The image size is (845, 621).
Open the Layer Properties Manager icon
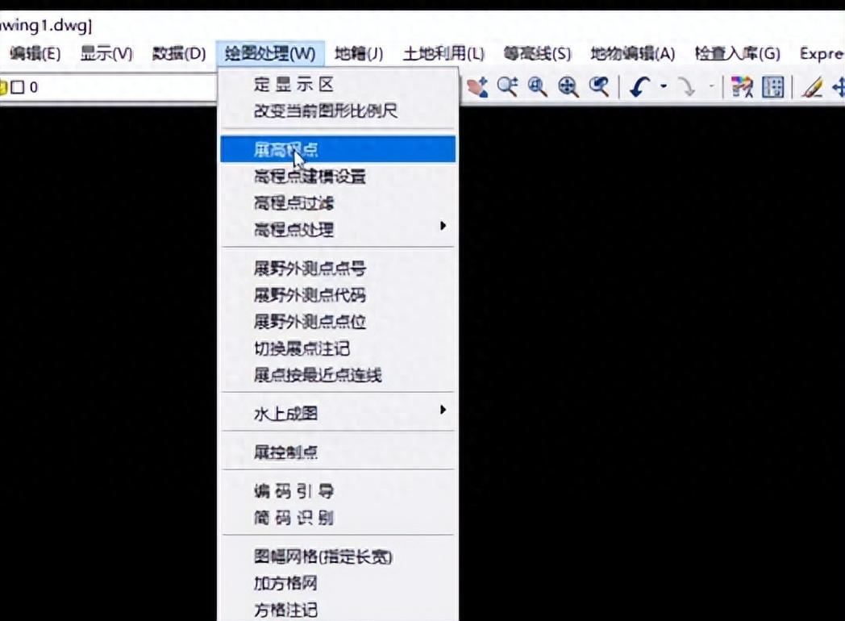tap(771, 86)
